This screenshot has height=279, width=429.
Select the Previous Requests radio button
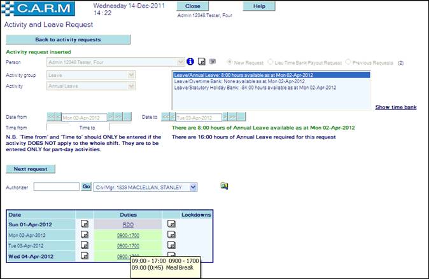[348, 62]
